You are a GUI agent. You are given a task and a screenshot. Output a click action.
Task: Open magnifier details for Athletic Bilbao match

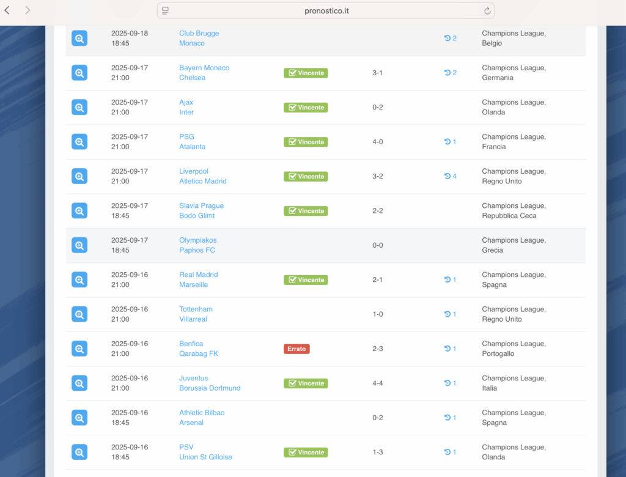tap(79, 418)
